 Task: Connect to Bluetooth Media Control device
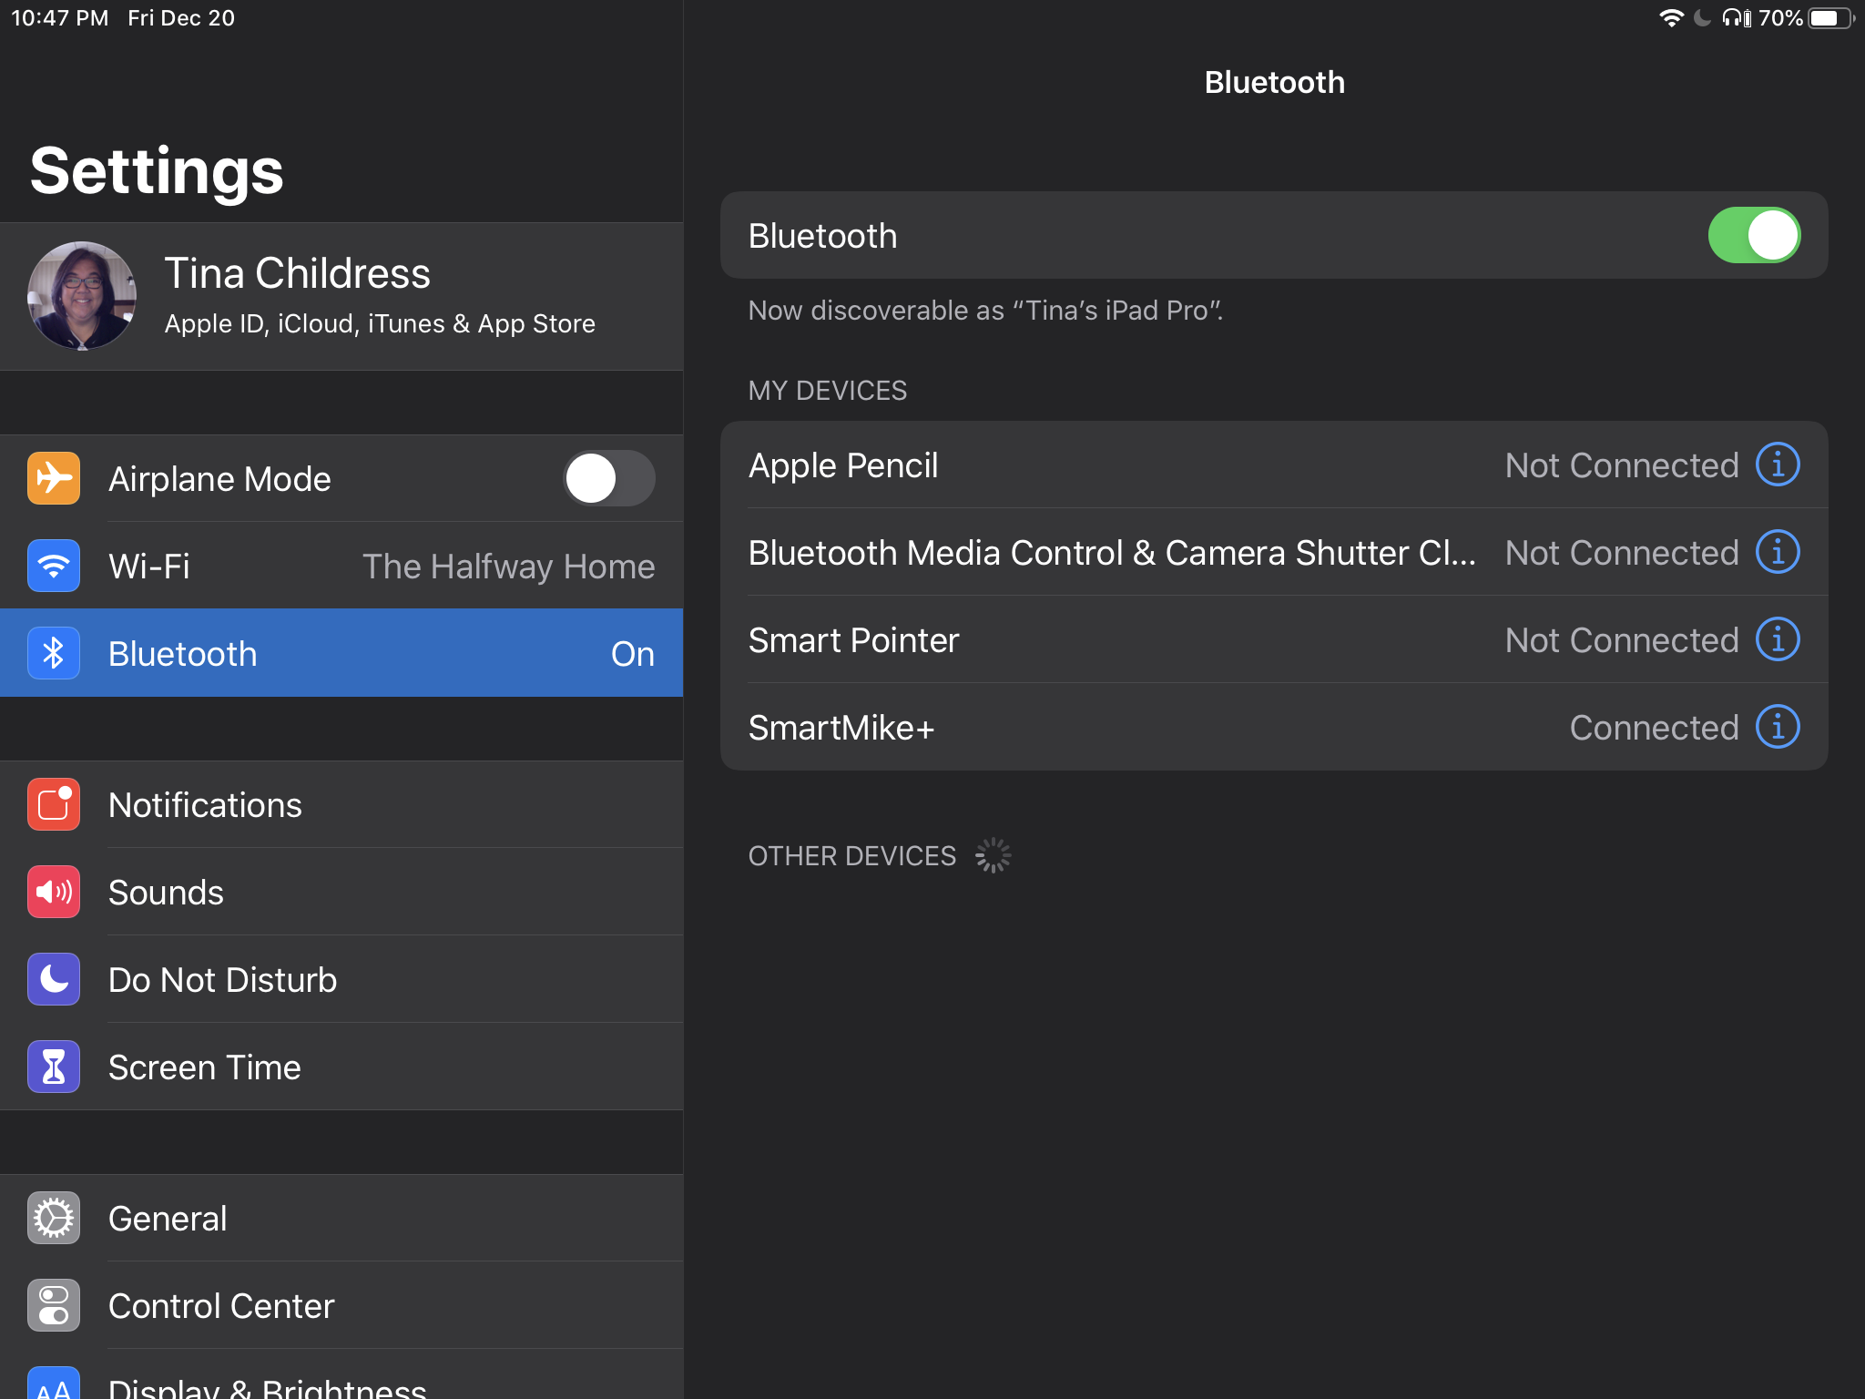(1111, 553)
